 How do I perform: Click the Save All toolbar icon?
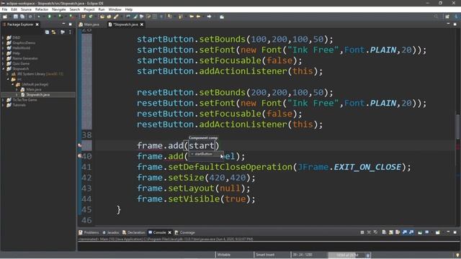pos(22,17)
